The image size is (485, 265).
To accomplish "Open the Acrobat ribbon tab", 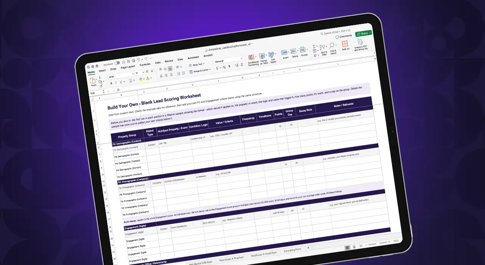I will [208, 55].
